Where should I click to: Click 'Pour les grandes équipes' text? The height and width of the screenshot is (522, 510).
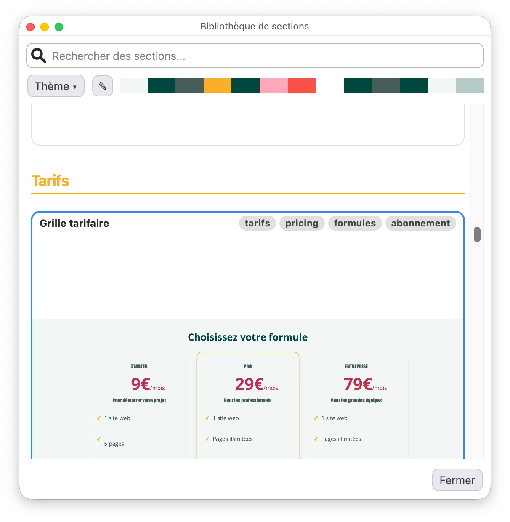pos(356,400)
